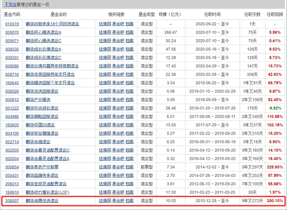The image size is (287, 210).
Task: Open fund code 009330 link
Action: coord(12,49)
